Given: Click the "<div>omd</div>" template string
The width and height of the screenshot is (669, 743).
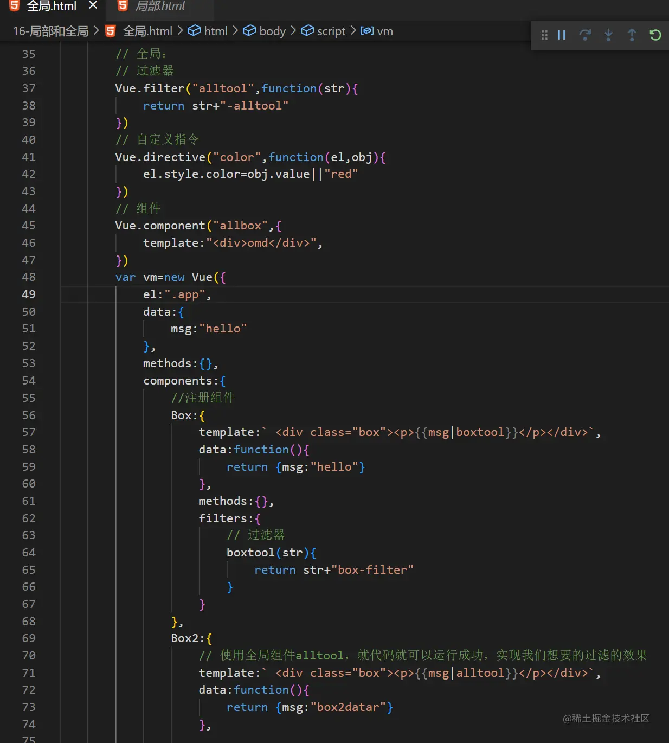Looking at the screenshot, I should coord(261,243).
